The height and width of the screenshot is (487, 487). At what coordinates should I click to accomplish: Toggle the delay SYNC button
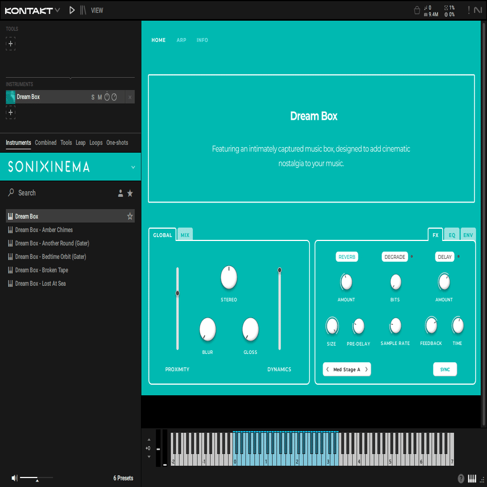pyautogui.click(x=445, y=369)
